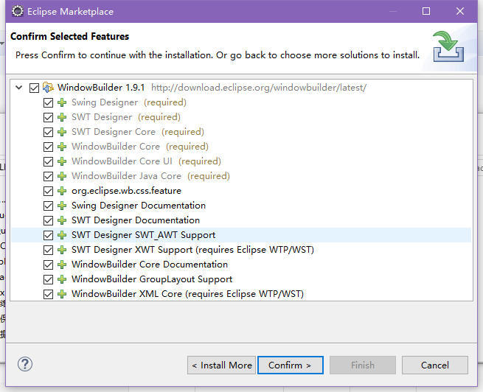Toggle the WindowBuilder Core UI checkbox
This screenshot has height=392, width=483.
[x=48, y=162]
